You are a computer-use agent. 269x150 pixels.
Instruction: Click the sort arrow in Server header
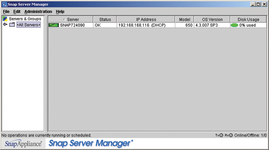click(x=64, y=19)
